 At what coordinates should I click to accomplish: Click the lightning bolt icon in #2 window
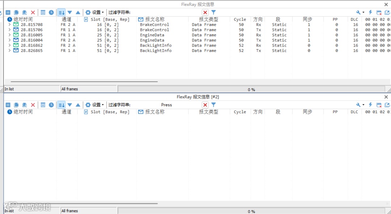[x=370, y=105]
